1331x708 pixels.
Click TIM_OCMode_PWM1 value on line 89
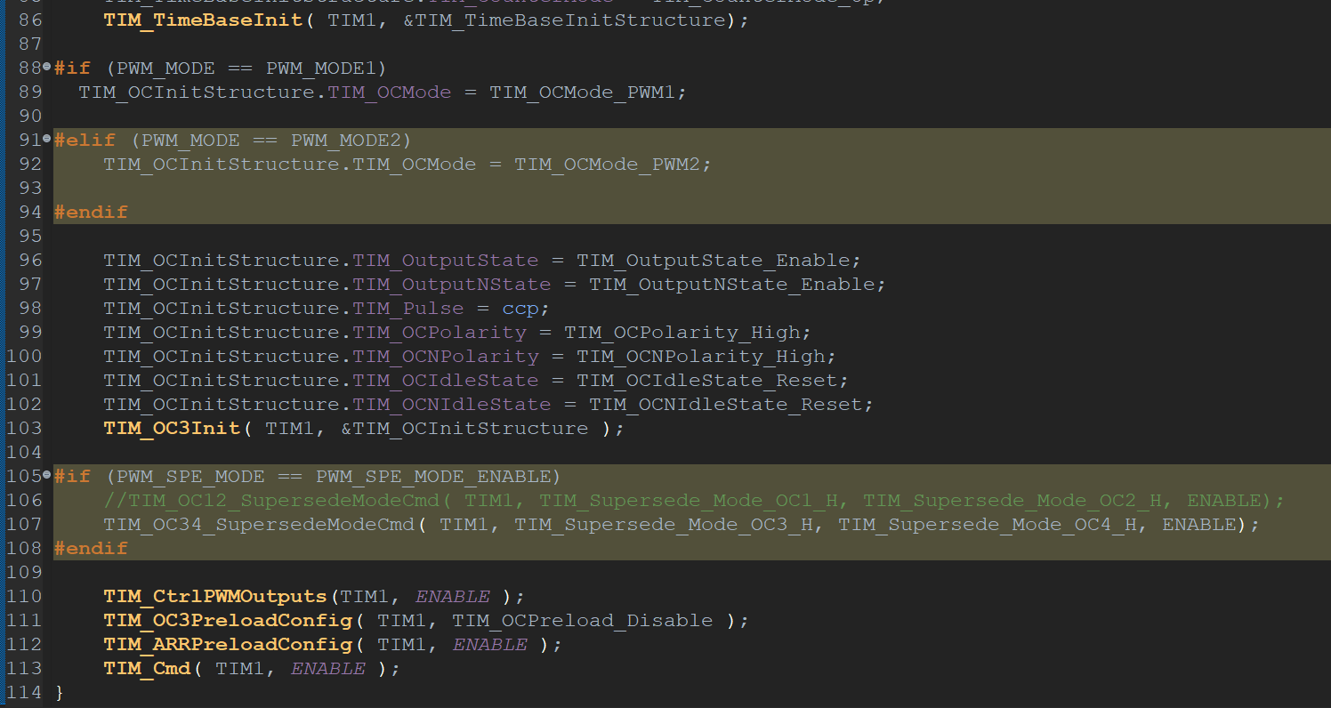coord(583,93)
